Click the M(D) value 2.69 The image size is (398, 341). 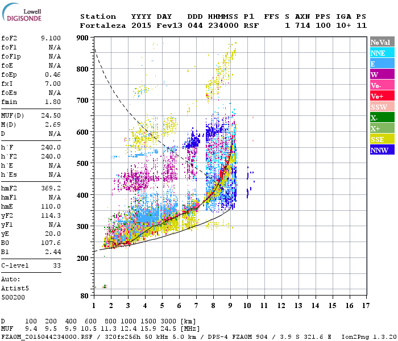tap(53, 124)
